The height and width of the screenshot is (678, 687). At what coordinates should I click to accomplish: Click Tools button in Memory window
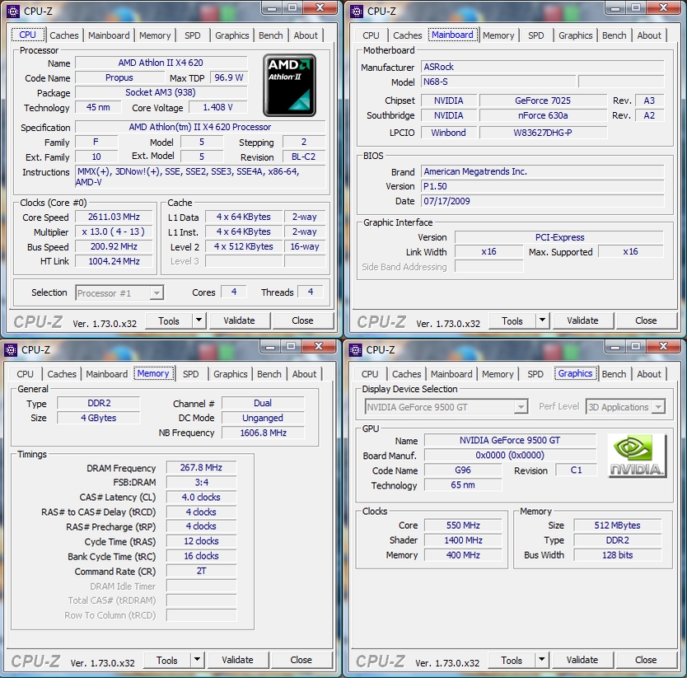click(167, 660)
